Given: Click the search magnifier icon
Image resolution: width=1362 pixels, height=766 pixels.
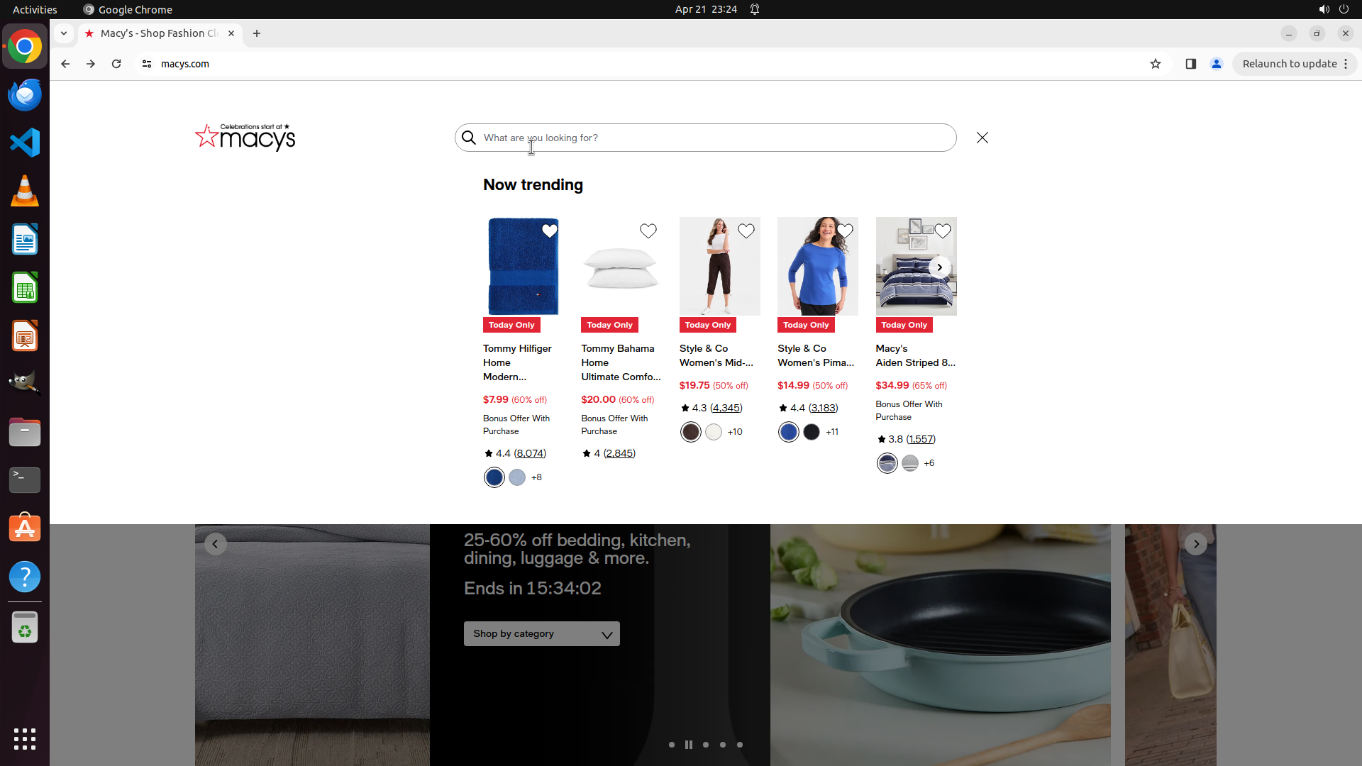Looking at the screenshot, I should click(x=469, y=138).
